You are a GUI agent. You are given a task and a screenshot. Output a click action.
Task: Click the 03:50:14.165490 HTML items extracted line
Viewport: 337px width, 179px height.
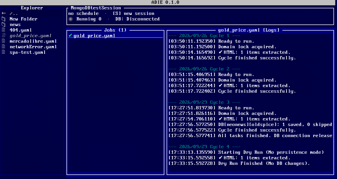pyautogui.click(x=230, y=52)
